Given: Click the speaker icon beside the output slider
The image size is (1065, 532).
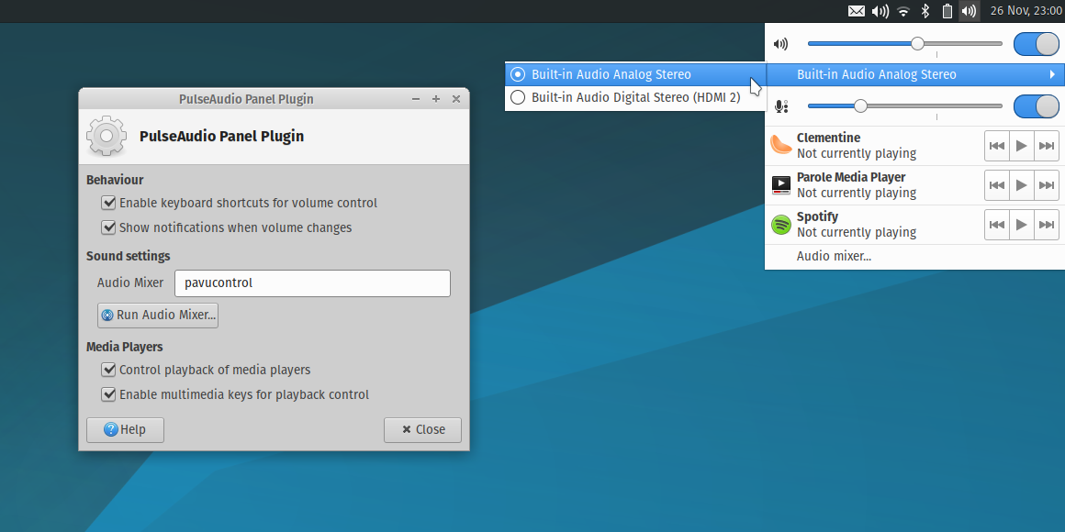Looking at the screenshot, I should click(x=781, y=45).
